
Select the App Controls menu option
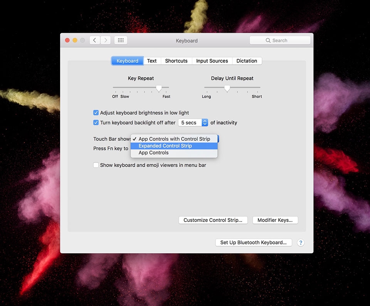point(174,153)
